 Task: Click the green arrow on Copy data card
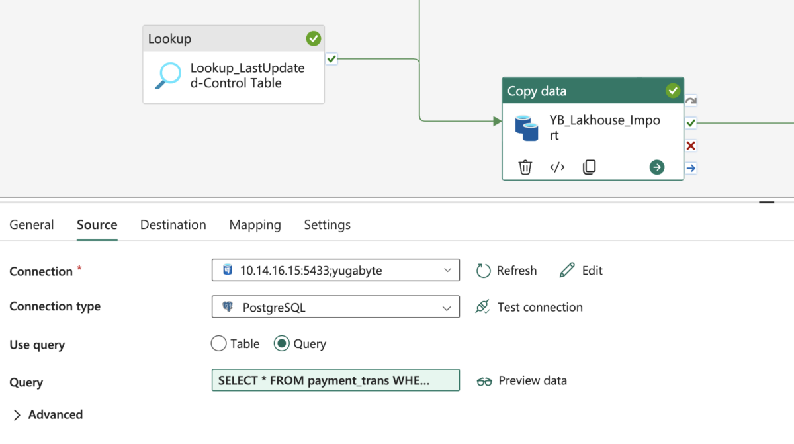[x=656, y=167]
